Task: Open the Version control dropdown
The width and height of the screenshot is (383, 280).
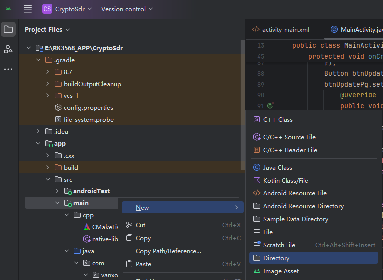Action: tap(127, 9)
